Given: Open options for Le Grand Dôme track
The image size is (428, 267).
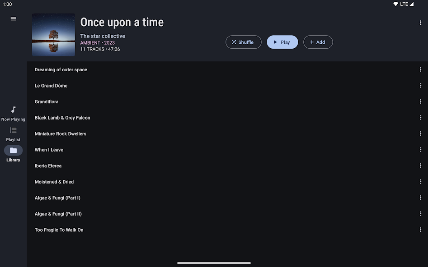Looking at the screenshot, I should tap(420, 86).
